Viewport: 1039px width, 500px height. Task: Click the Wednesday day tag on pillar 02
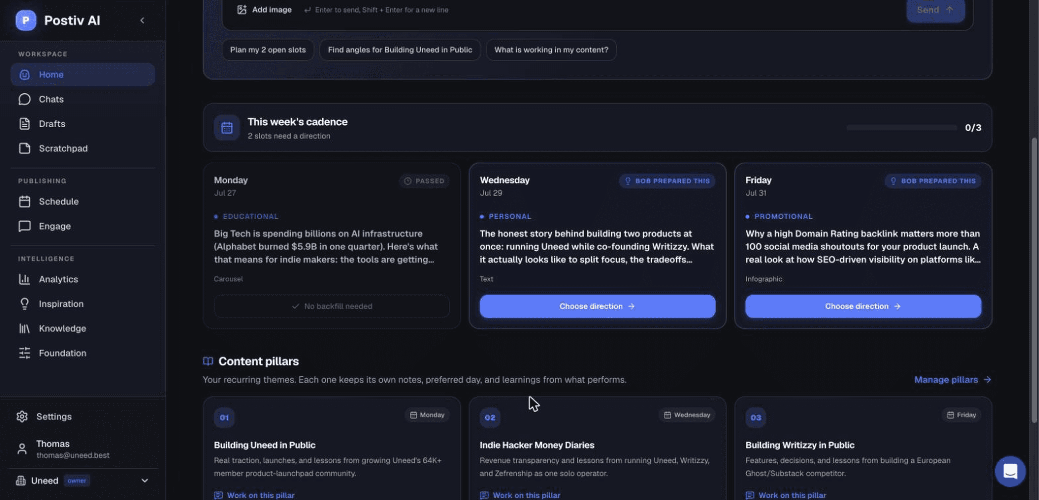coord(687,415)
